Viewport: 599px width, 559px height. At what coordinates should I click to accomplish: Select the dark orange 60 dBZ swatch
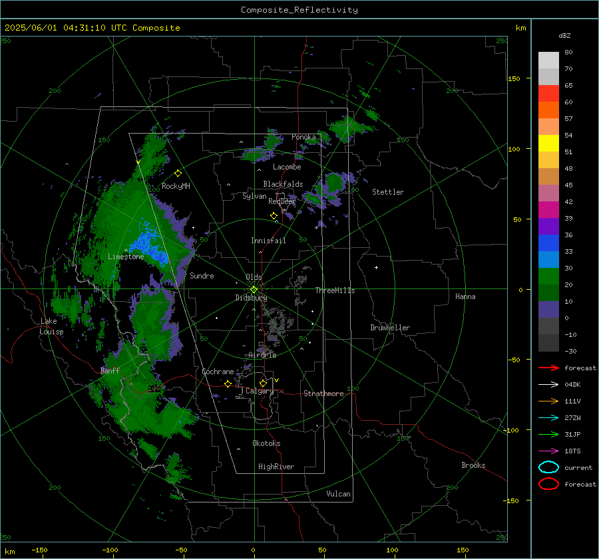click(x=548, y=110)
